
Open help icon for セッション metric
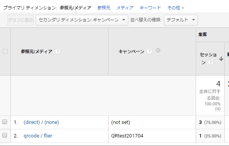click(210, 62)
